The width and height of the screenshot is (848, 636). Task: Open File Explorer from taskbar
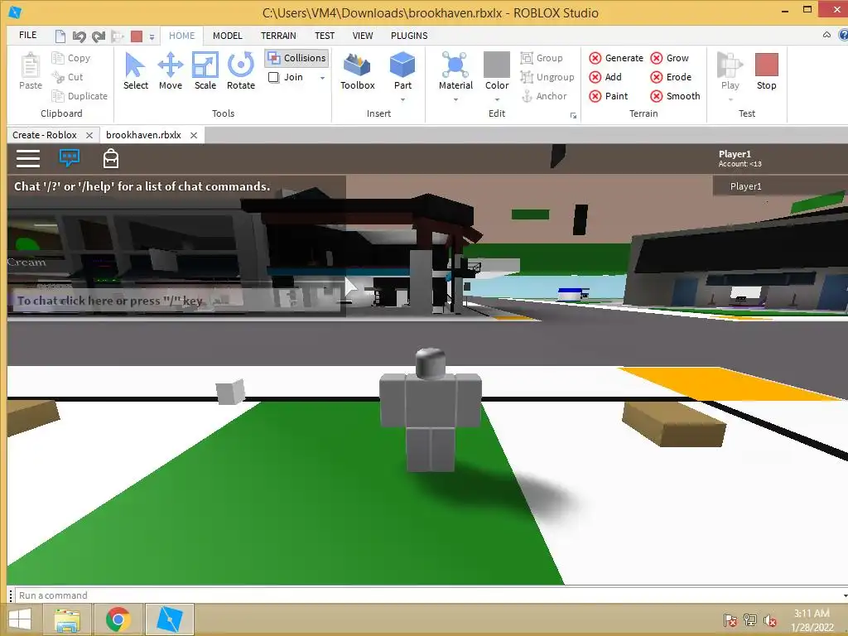67,619
